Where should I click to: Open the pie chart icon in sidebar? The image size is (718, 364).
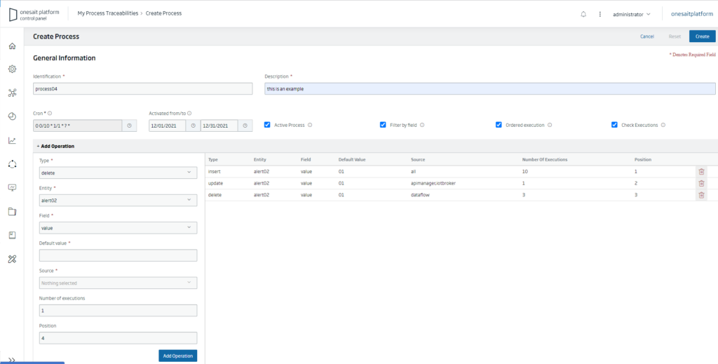click(13, 116)
